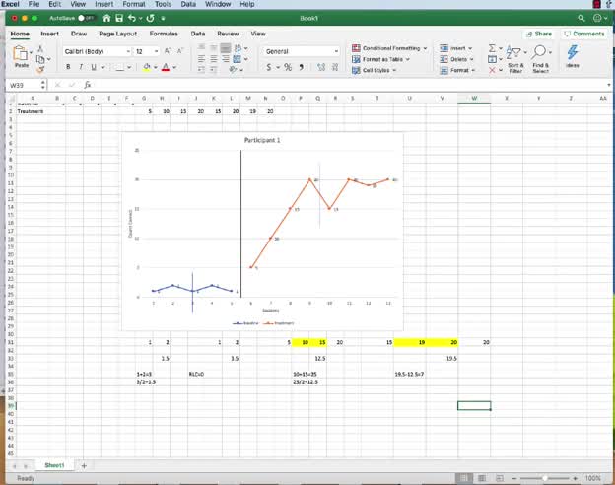This screenshot has width=615, height=485.
Task: Click the Home icon in title bar
Action: click(106, 18)
